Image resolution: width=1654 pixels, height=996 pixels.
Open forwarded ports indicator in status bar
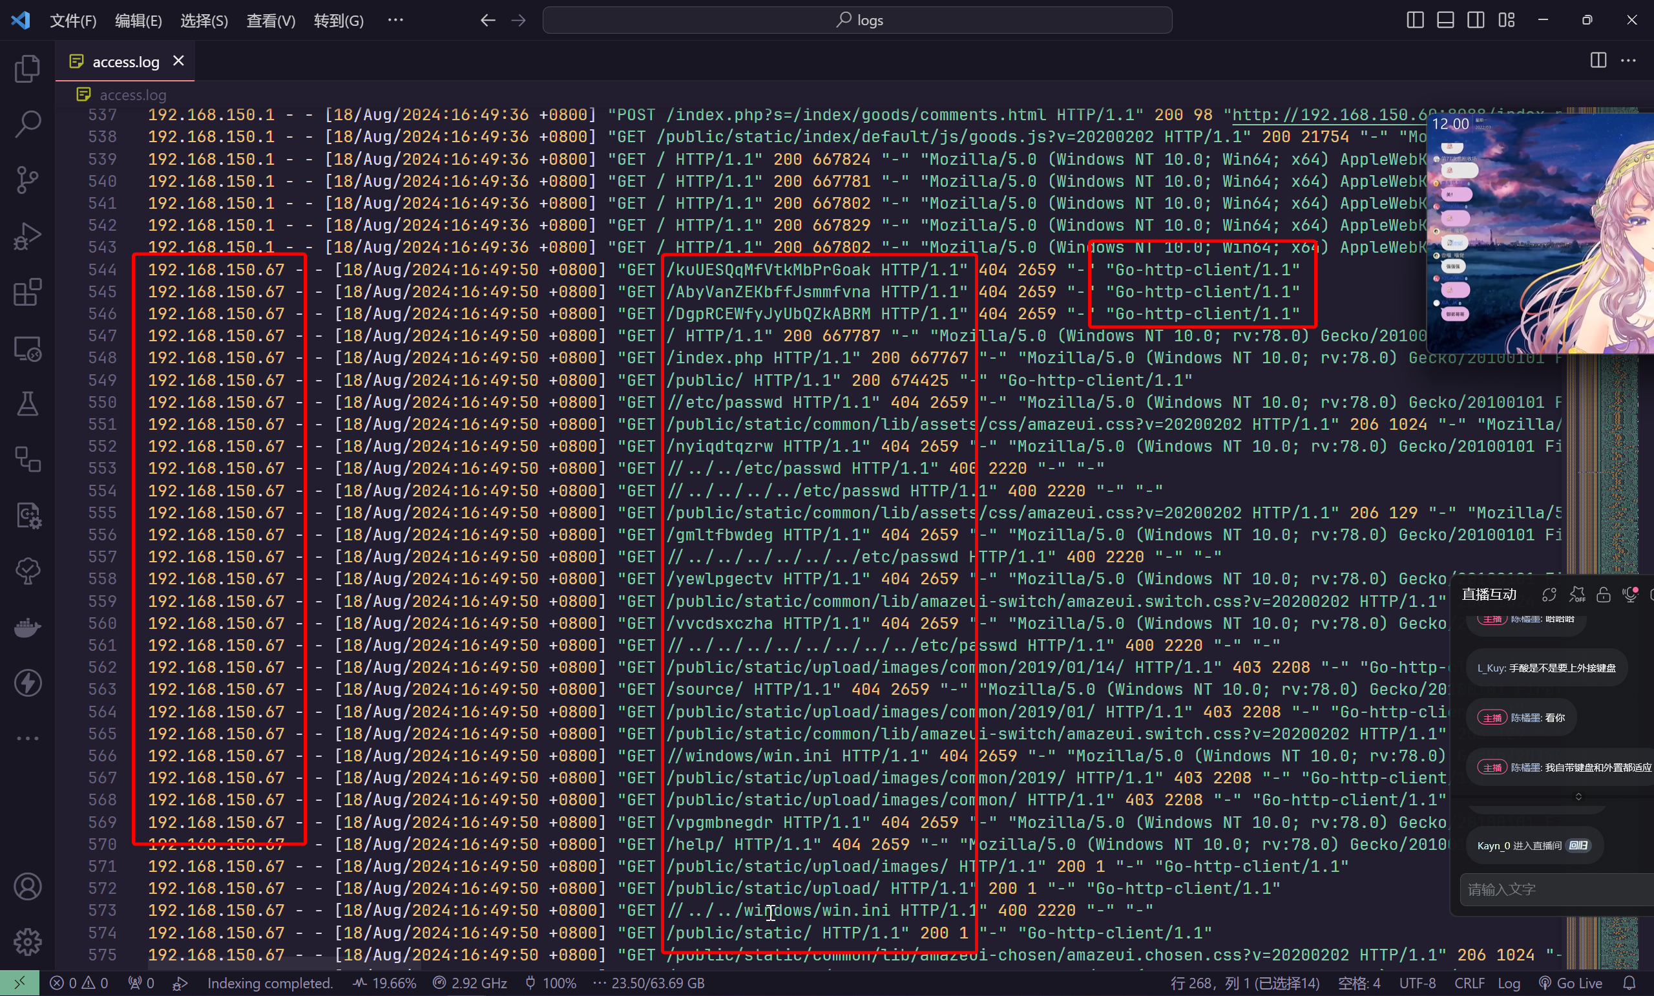(141, 983)
